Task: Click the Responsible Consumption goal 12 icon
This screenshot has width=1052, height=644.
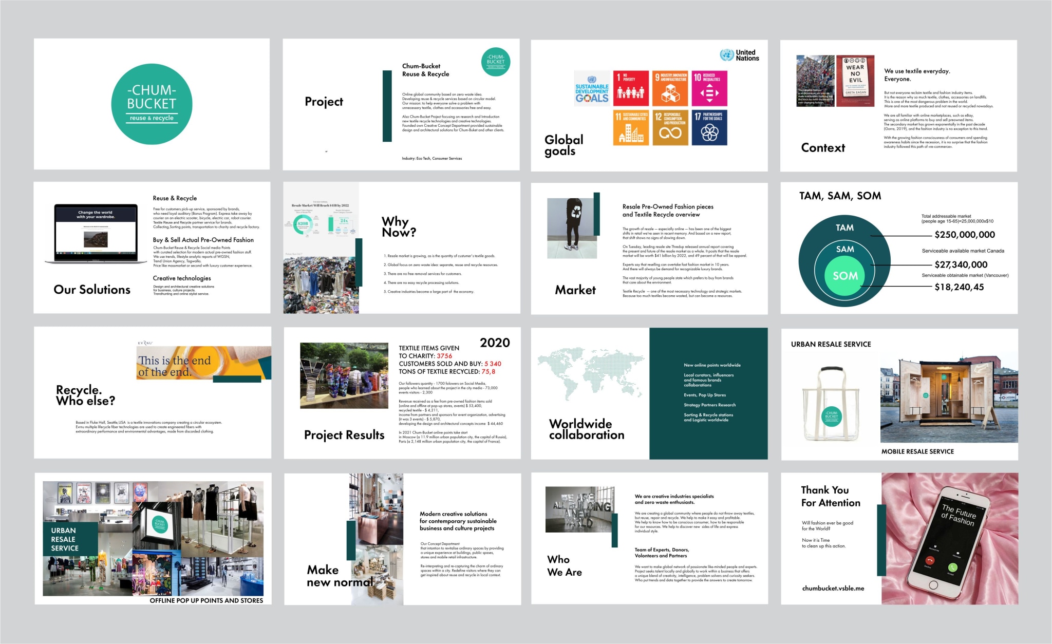Action: (x=670, y=127)
